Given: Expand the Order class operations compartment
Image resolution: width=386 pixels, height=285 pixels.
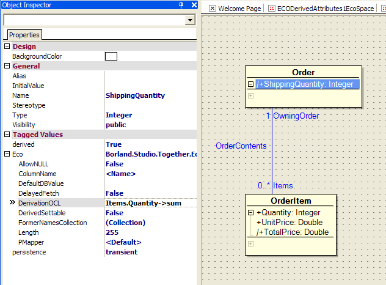Looking at the screenshot, I should click(250, 95).
